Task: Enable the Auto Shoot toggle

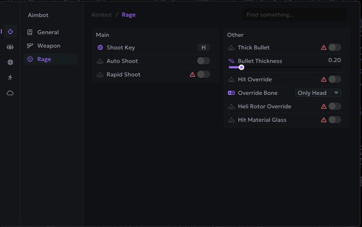Action: [x=203, y=61]
